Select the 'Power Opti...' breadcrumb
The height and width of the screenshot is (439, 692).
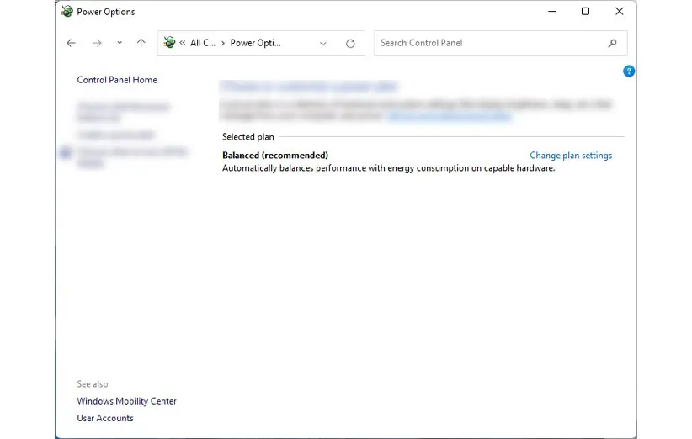pos(256,43)
